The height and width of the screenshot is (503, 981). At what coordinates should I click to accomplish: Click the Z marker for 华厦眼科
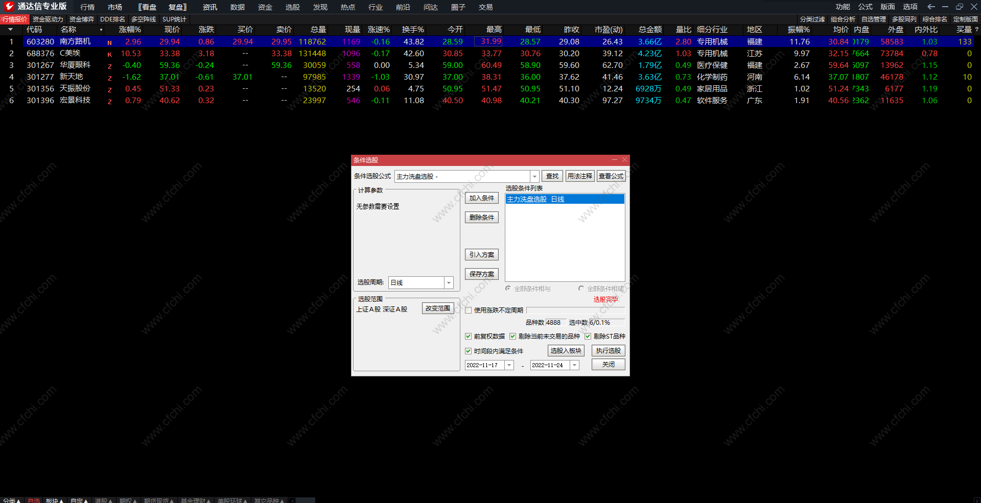coord(109,66)
